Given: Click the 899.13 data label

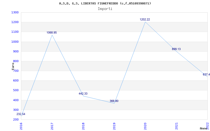Looking at the screenshot, I should tap(176, 49).
